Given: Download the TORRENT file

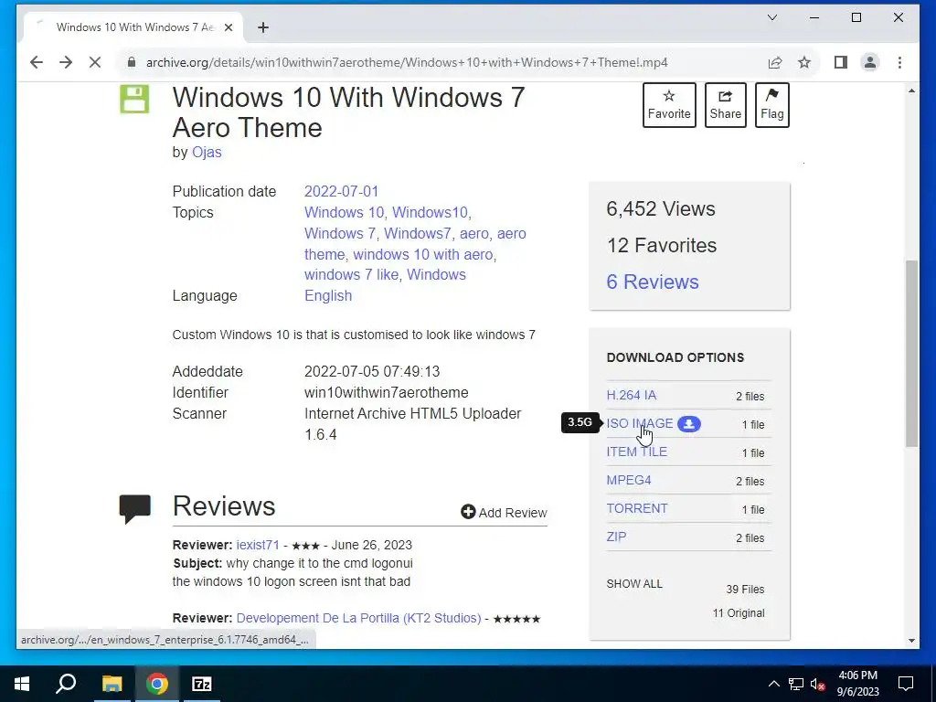Looking at the screenshot, I should 637,508.
